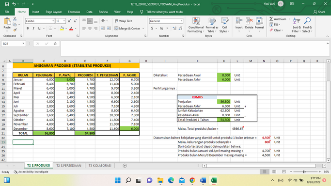This screenshot has height=186, width=331.
Task: Expand the fill color options arrow
Action: pyautogui.click(x=66, y=29)
